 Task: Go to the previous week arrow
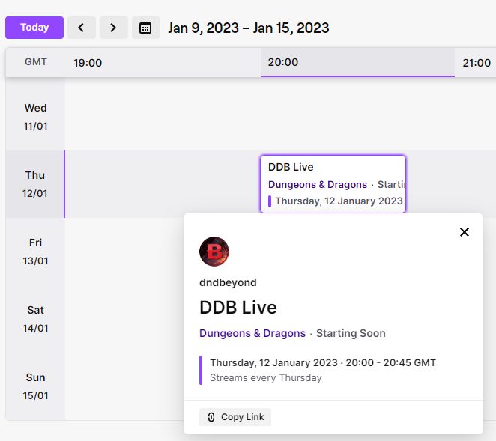pyautogui.click(x=81, y=28)
